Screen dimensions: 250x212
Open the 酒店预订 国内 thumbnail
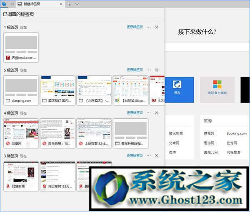click(x=57, y=90)
